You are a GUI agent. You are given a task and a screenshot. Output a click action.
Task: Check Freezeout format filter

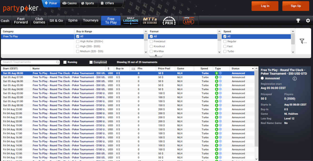click(151, 41)
